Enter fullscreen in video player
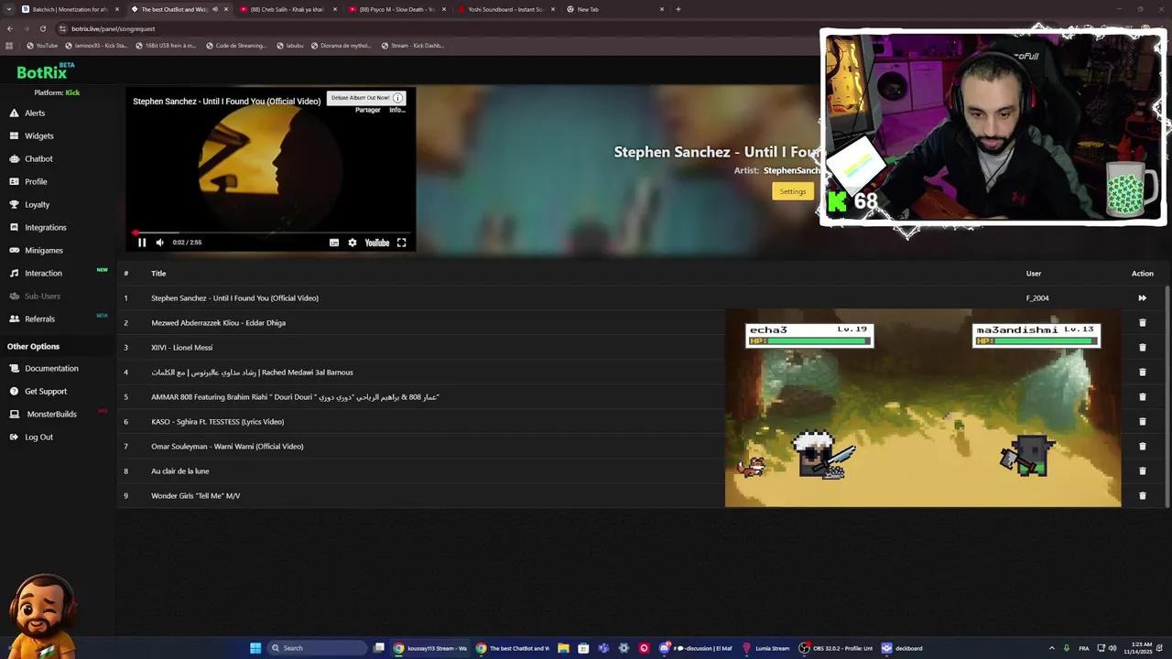 point(401,243)
